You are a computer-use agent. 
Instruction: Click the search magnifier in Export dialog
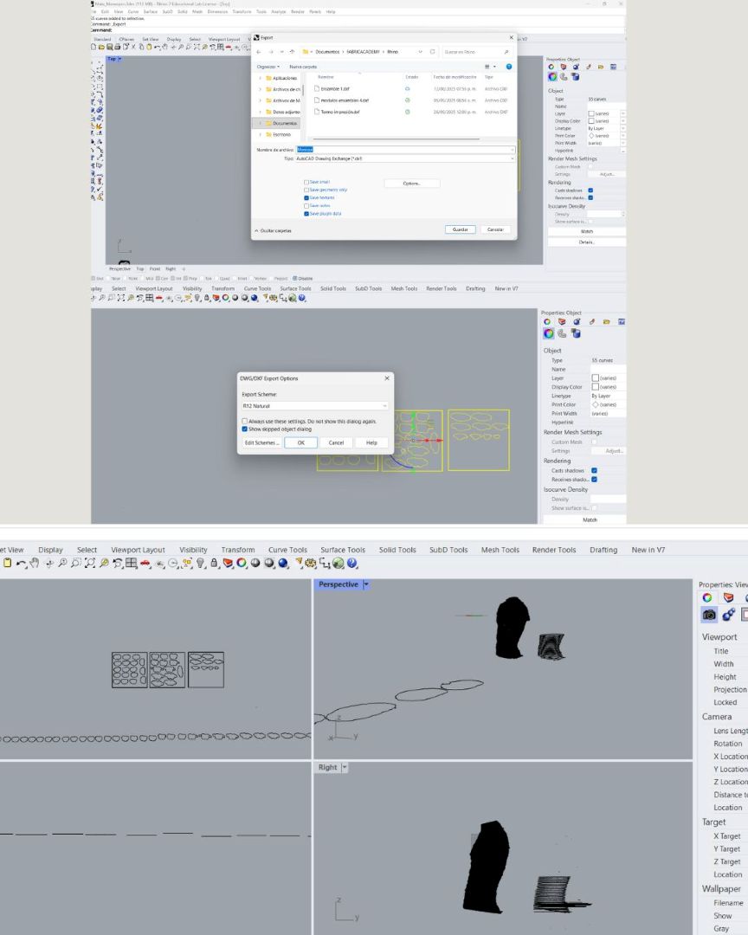click(506, 52)
